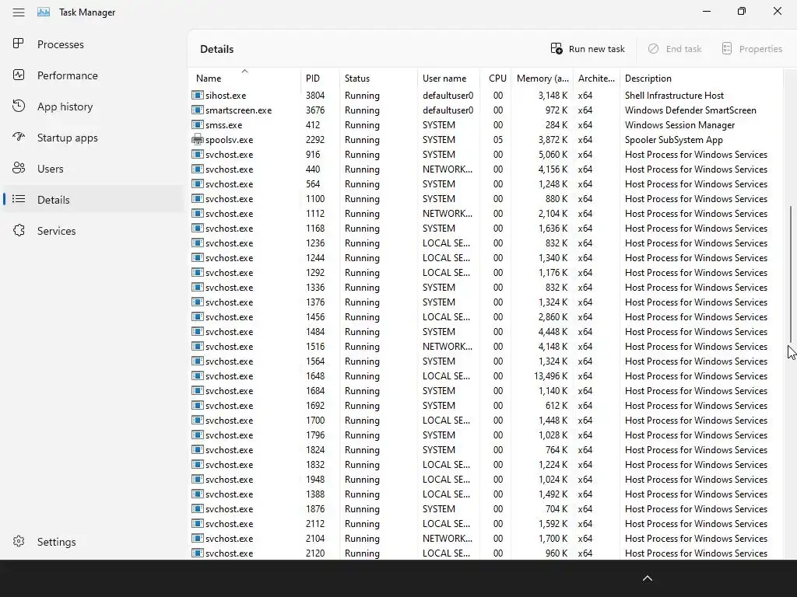Open the Processes page
The width and height of the screenshot is (797, 597).
(x=61, y=44)
